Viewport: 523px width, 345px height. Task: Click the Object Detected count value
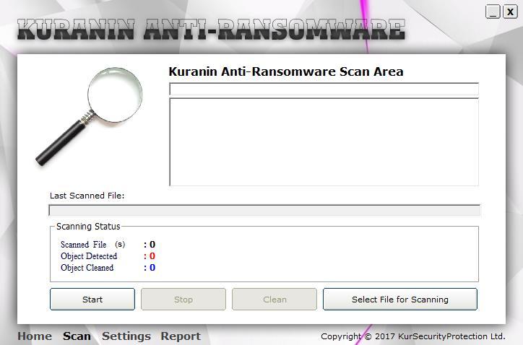tap(152, 256)
